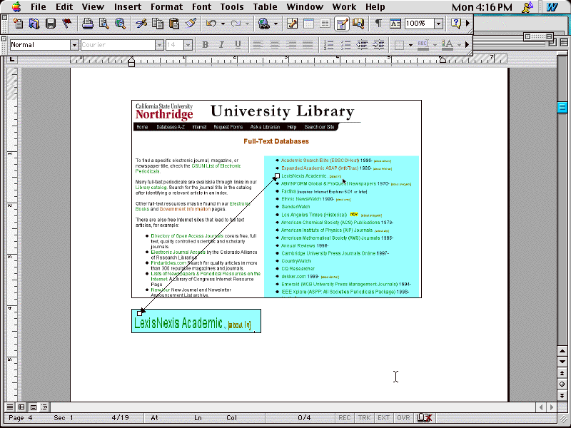Toggle TRK track changes in status bar
This screenshot has height=428, width=571.
(x=364, y=418)
